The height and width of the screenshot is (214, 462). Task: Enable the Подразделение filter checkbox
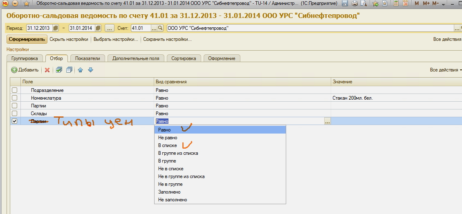tap(15, 90)
